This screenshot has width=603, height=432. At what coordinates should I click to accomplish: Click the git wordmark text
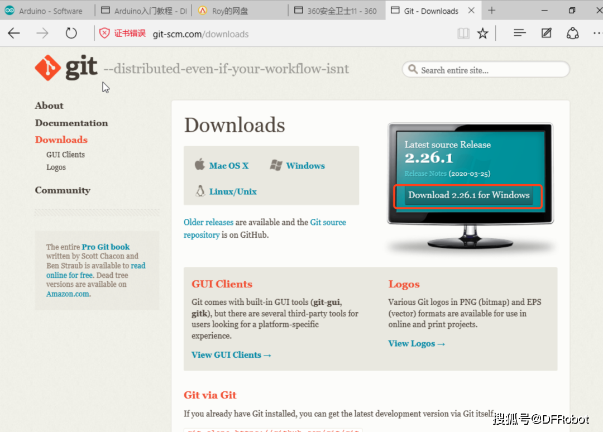[81, 68]
